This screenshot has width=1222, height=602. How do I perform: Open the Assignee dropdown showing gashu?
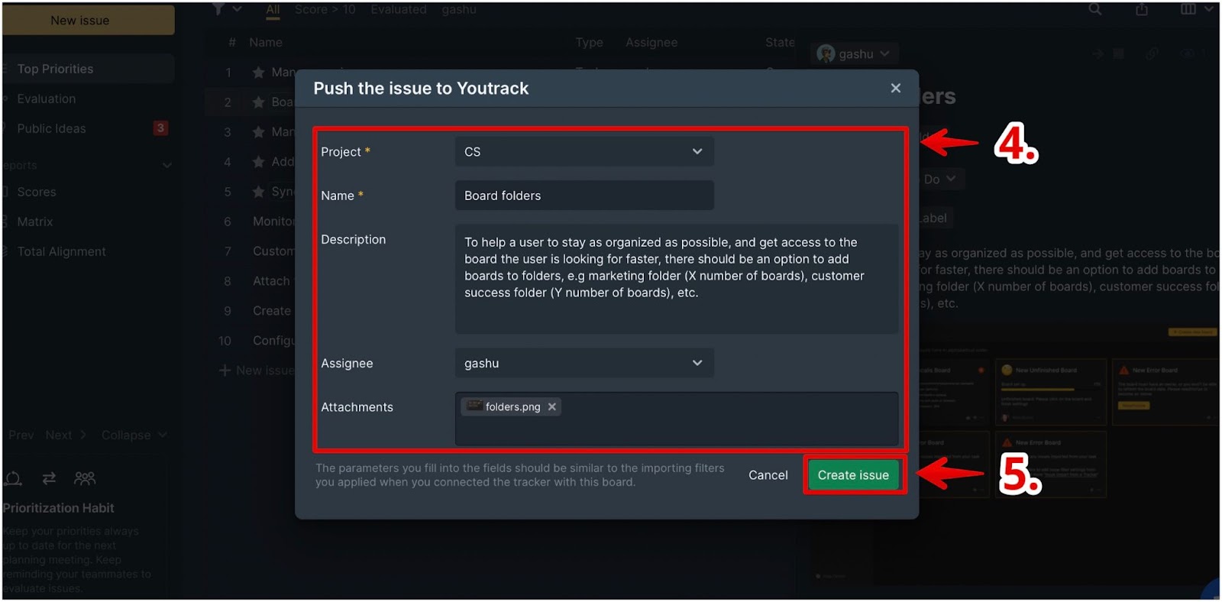(584, 364)
